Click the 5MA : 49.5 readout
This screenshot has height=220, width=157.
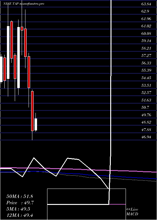[x=19, y=209]
